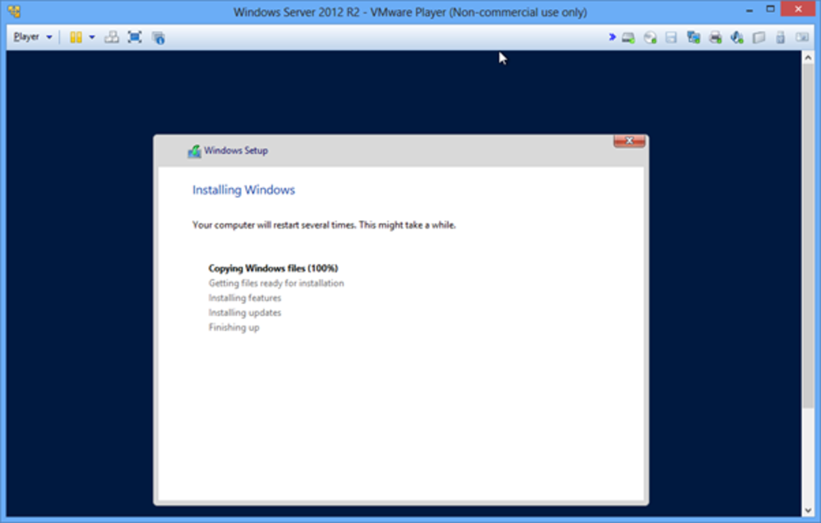Expand the suspend button dropdown

click(x=91, y=37)
